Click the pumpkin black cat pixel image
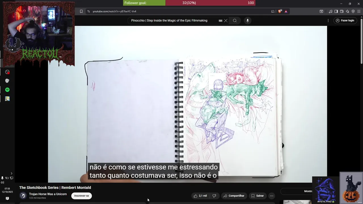 coord(351,188)
